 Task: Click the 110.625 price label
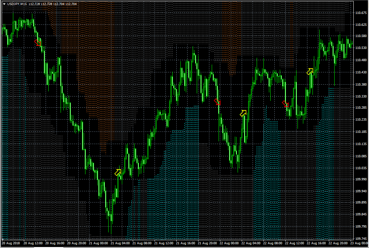coord(361,25)
